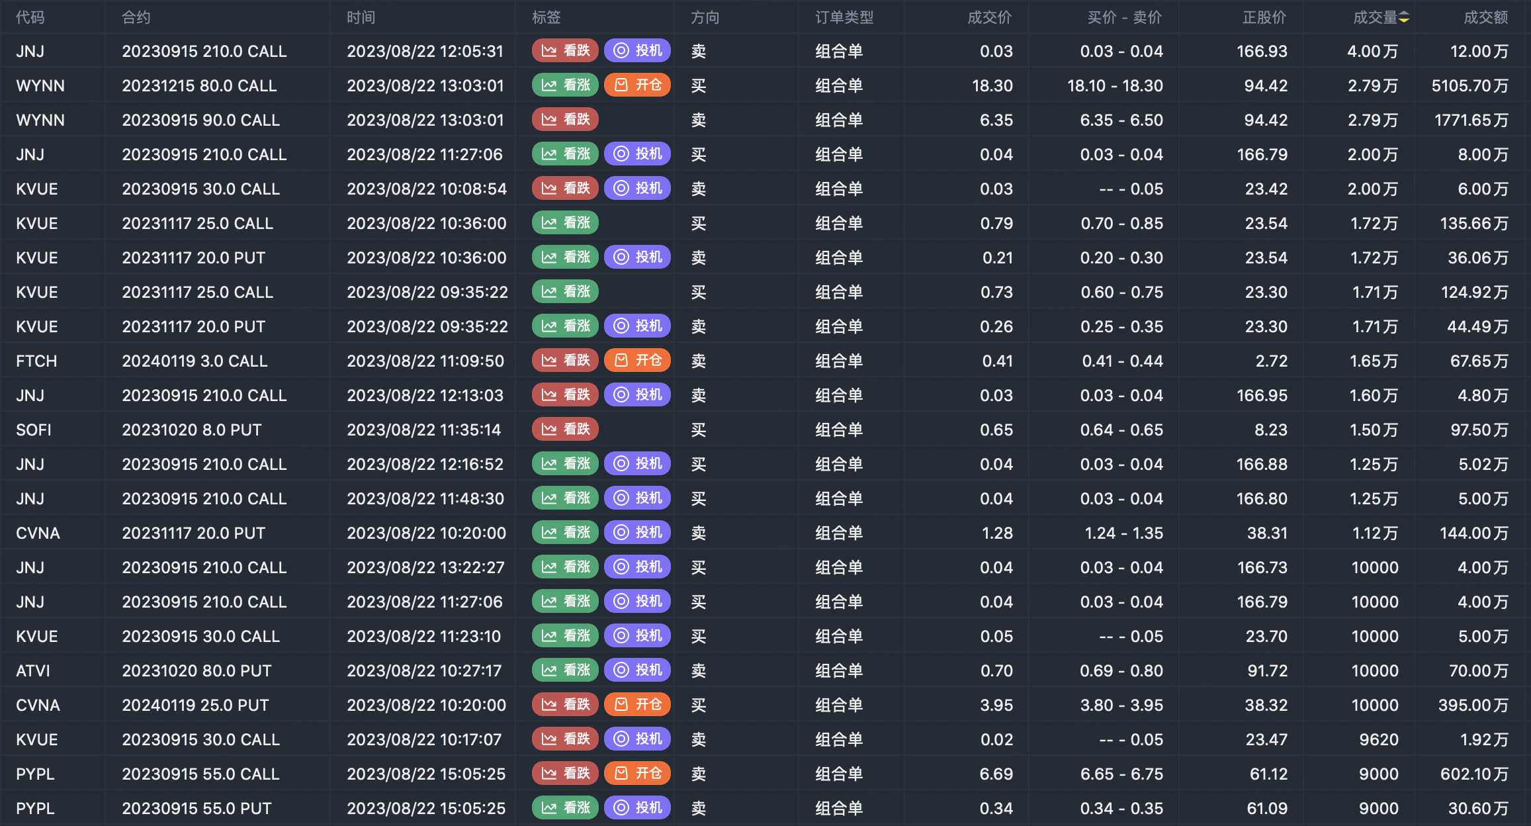Click 看跌 tag on first JNJ row
The image size is (1531, 826).
pyautogui.click(x=565, y=51)
